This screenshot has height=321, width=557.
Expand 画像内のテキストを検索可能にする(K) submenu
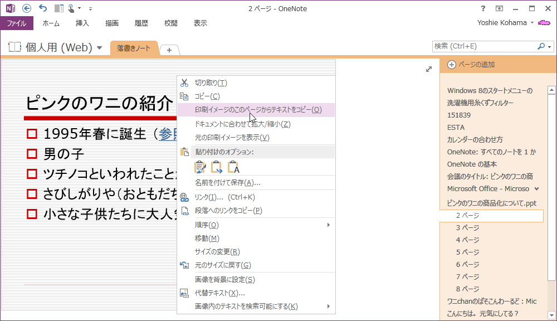click(x=256, y=307)
